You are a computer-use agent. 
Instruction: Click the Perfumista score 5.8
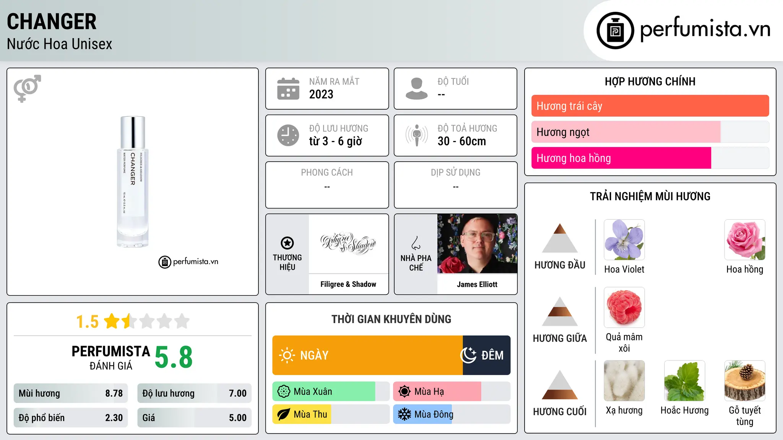point(174,357)
